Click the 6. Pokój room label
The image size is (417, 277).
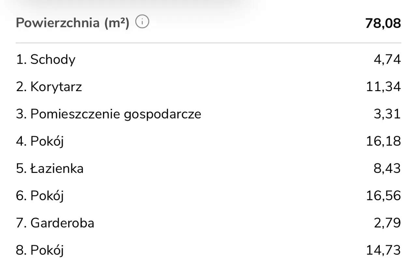[x=40, y=196]
